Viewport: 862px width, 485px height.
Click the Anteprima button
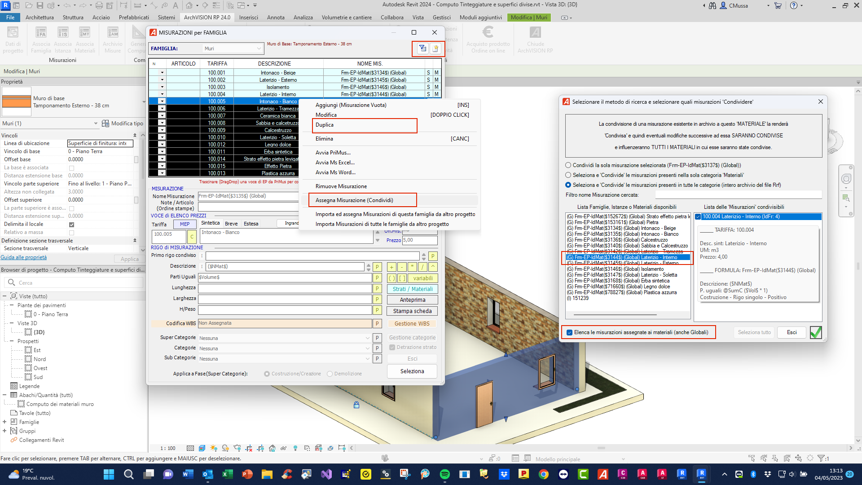tap(412, 300)
